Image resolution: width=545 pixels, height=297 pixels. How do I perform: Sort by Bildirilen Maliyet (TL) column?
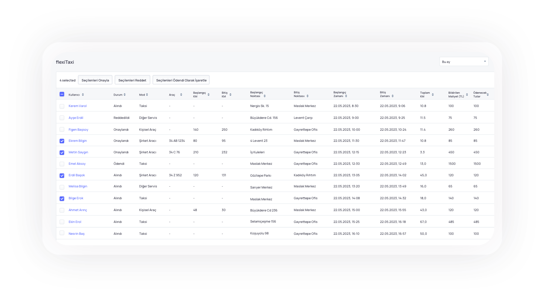[x=467, y=95]
